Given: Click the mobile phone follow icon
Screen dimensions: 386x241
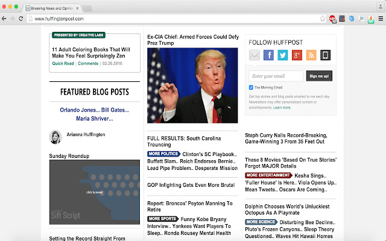Looking at the screenshot, I should coord(325,55).
